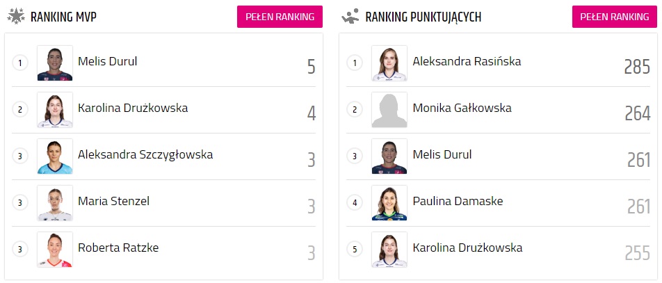Image resolution: width=662 pixels, height=283 pixels.
Task: Open Melis Durul name link in MVP ranking
Action: tap(108, 61)
